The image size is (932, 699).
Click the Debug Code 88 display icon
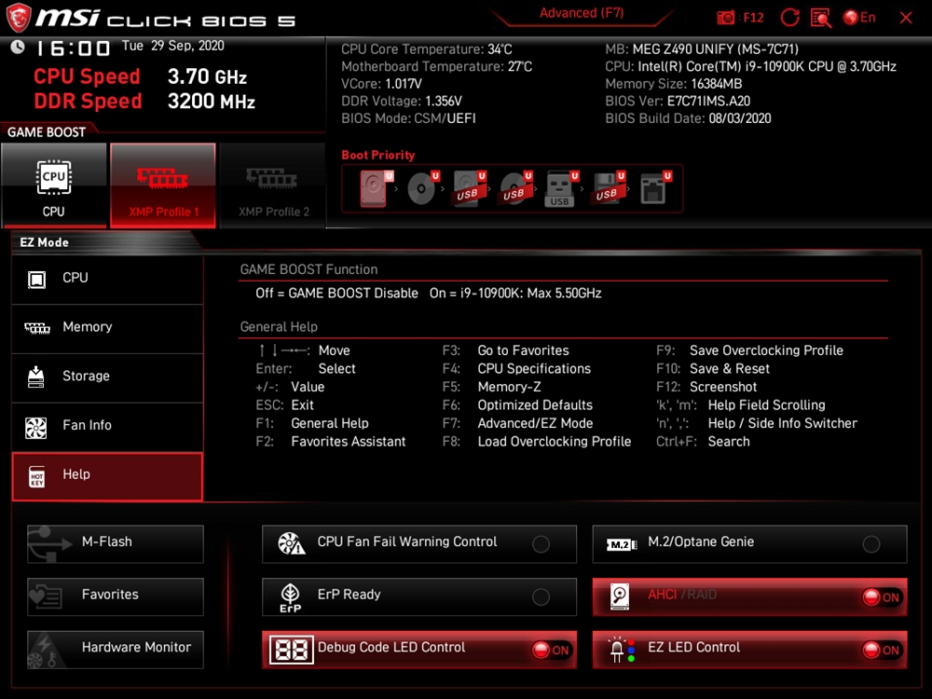coord(291,650)
